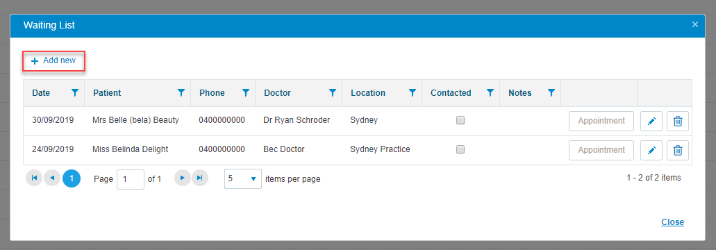Screen dimensions: 716x250
Task: Tick Contacted checkbox for Miss Belinda Delight
Action: coord(460,149)
